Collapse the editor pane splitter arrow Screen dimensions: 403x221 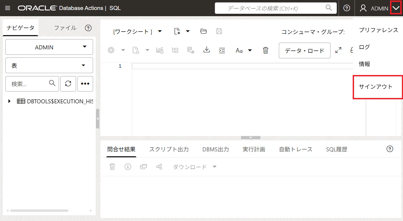251,138
